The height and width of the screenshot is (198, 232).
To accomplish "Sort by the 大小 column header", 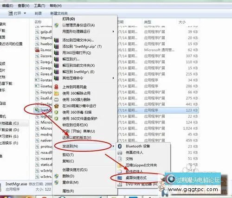I will (x=182, y=22).
